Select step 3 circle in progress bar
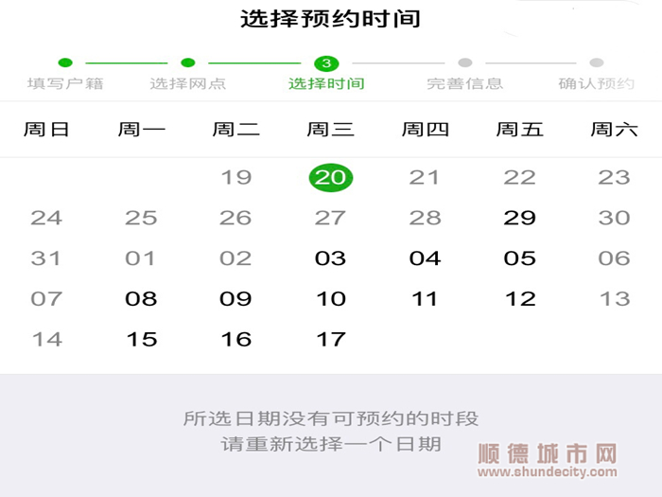 tap(326, 63)
